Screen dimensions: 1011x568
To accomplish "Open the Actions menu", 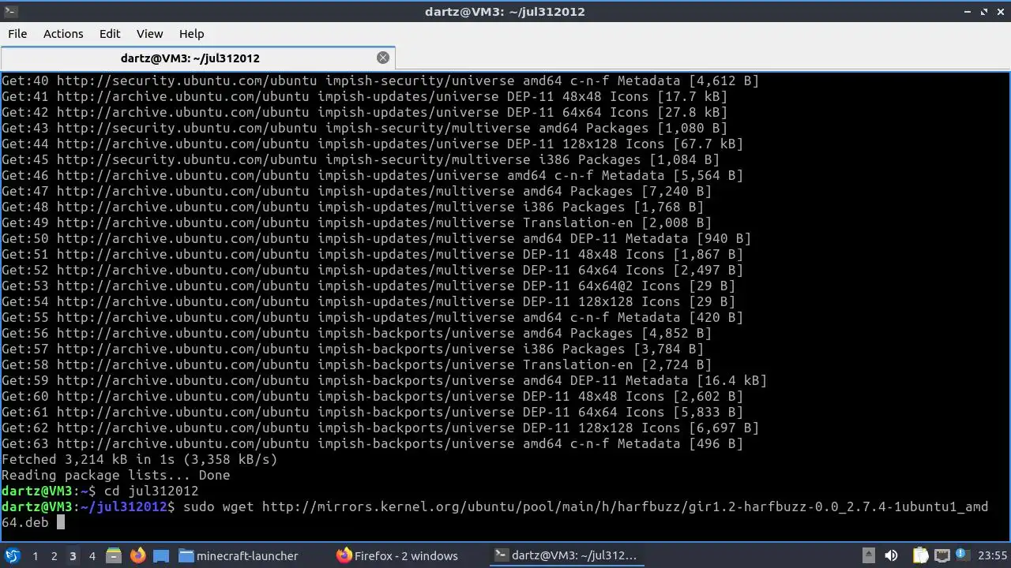I will pos(63,33).
